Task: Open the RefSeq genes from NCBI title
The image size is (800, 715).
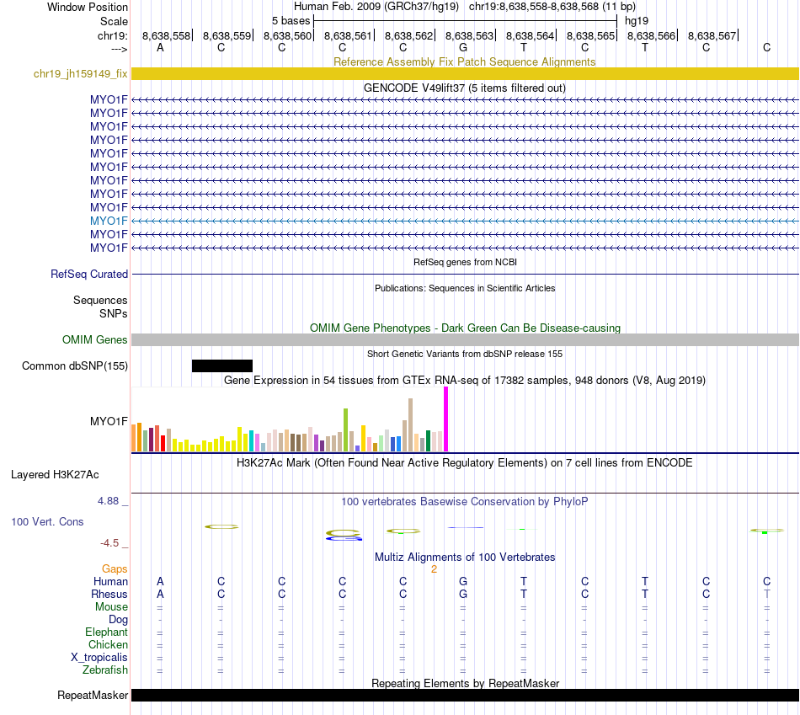Action: tap(465, 262)
